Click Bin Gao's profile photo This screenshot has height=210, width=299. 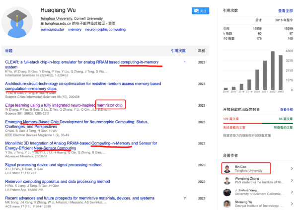[x=227, y=169]
